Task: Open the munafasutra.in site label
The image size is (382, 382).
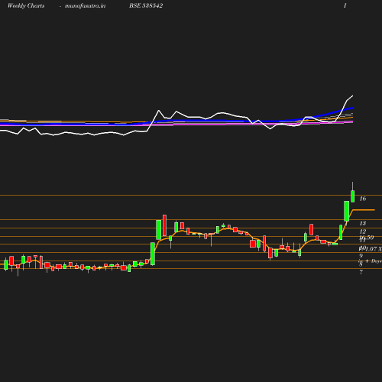Action: coord(85,5)
